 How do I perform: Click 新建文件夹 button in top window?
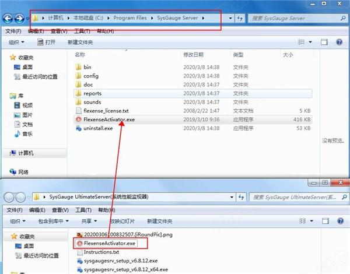click(x=80, y=42)
